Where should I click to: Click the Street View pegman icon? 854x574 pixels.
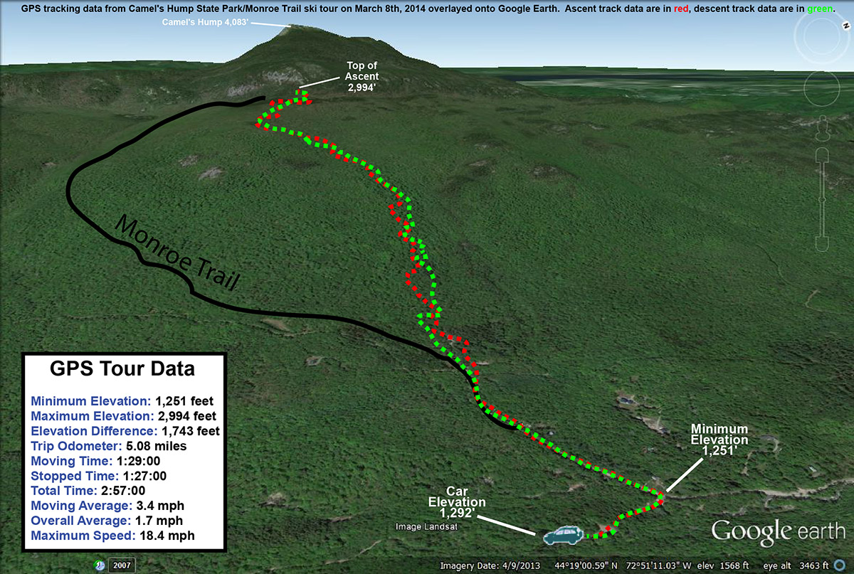(821, 129)
